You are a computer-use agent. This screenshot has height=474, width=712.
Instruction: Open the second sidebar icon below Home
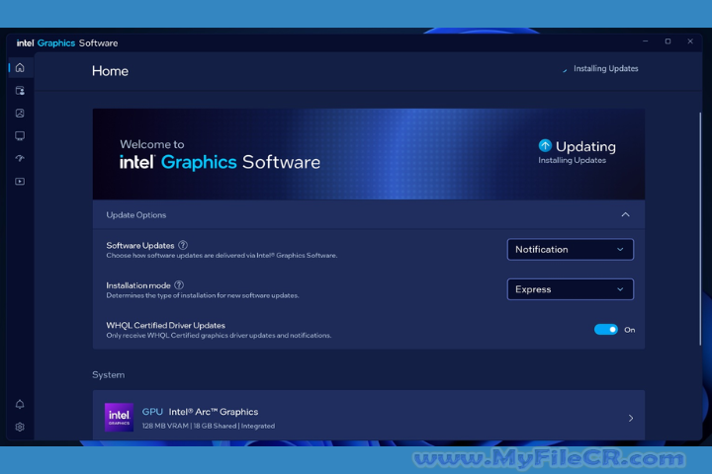pos(20,90)
